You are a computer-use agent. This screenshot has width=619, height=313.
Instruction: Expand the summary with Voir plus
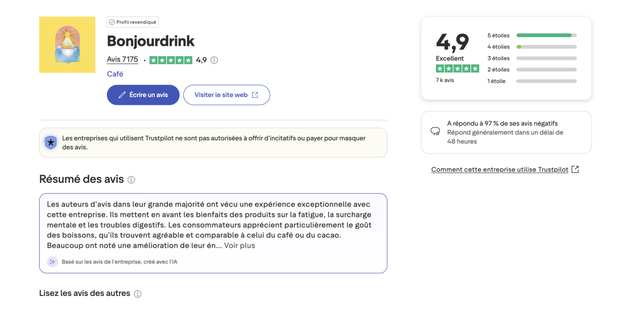click(x=239, y=245)
